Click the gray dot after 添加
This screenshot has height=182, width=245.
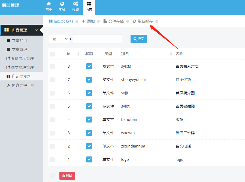98,21
